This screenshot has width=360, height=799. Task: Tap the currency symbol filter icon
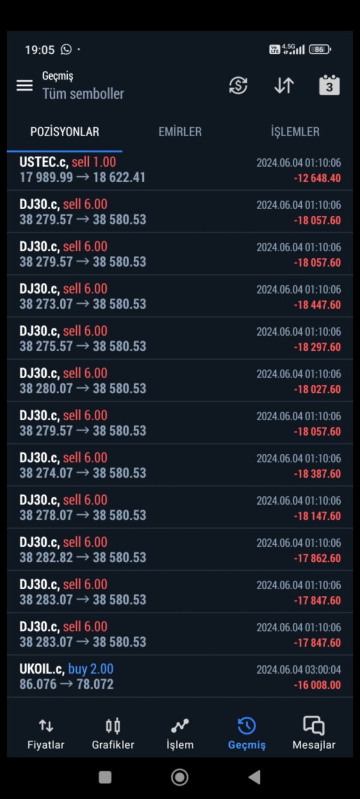(238, 86)
